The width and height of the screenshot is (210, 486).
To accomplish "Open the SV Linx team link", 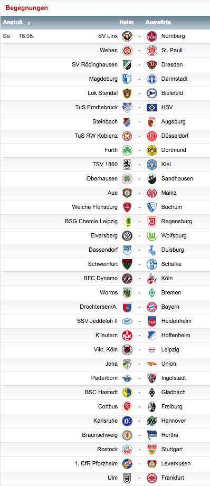I will tap(108, 36).
